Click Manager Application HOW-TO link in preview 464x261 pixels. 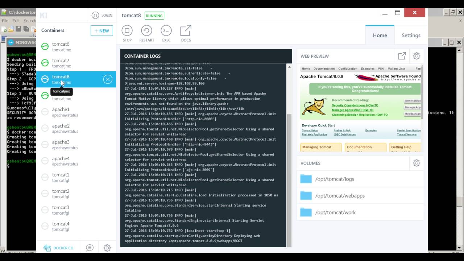[352, 110]
